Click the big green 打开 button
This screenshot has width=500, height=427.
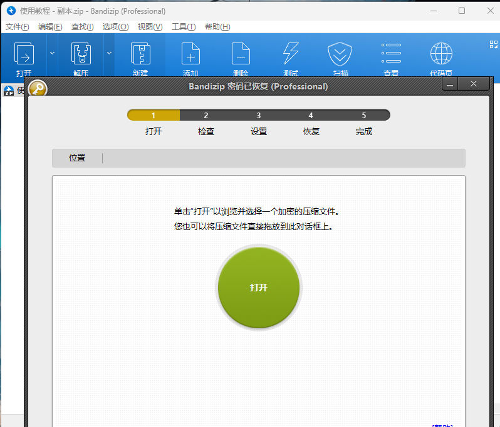[259, 288]
